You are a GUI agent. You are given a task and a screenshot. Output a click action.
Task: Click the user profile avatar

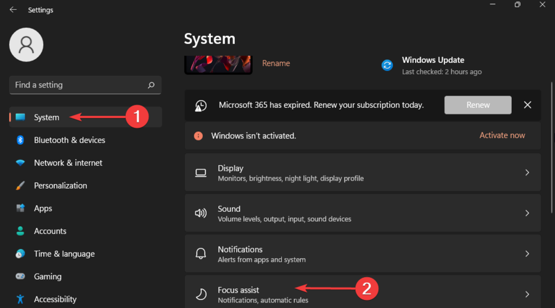[x=27, y=45]
